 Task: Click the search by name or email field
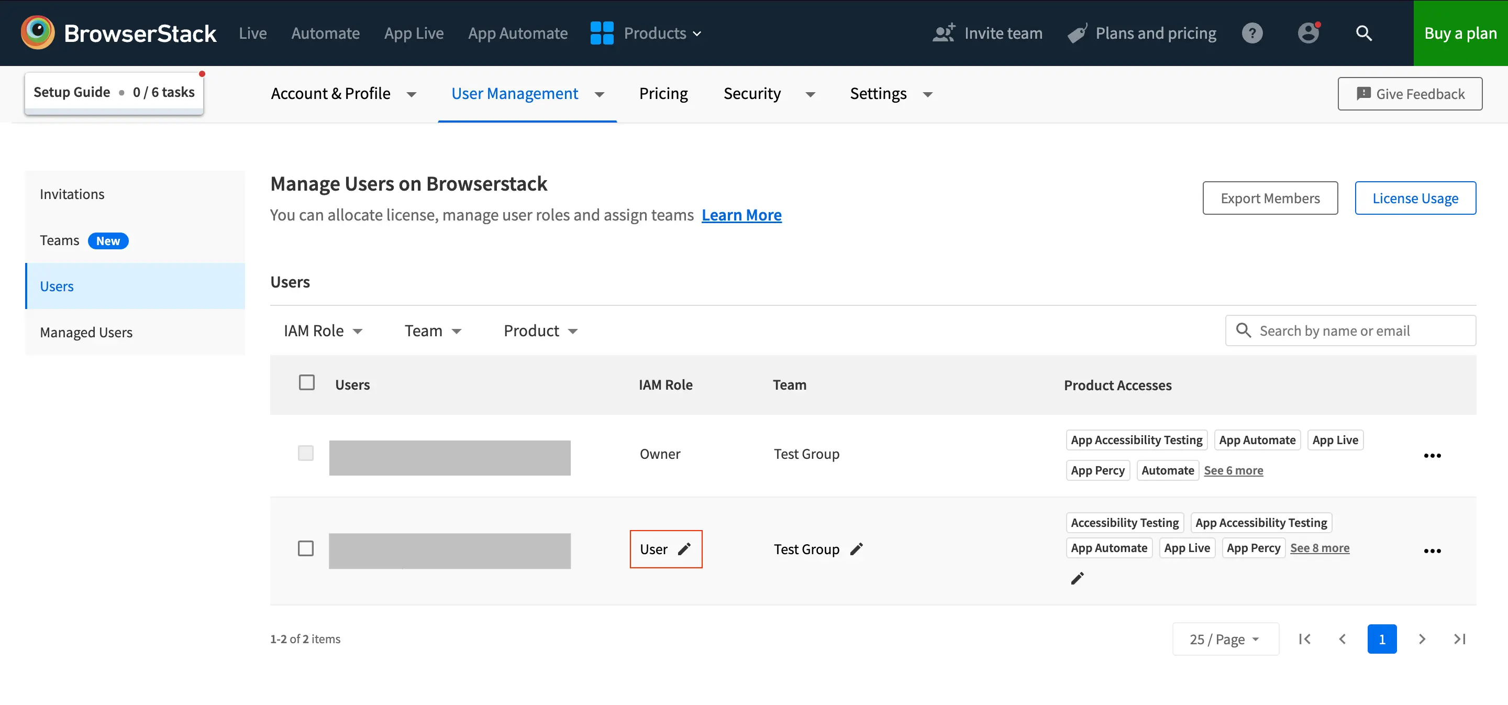click(1350, 330)
